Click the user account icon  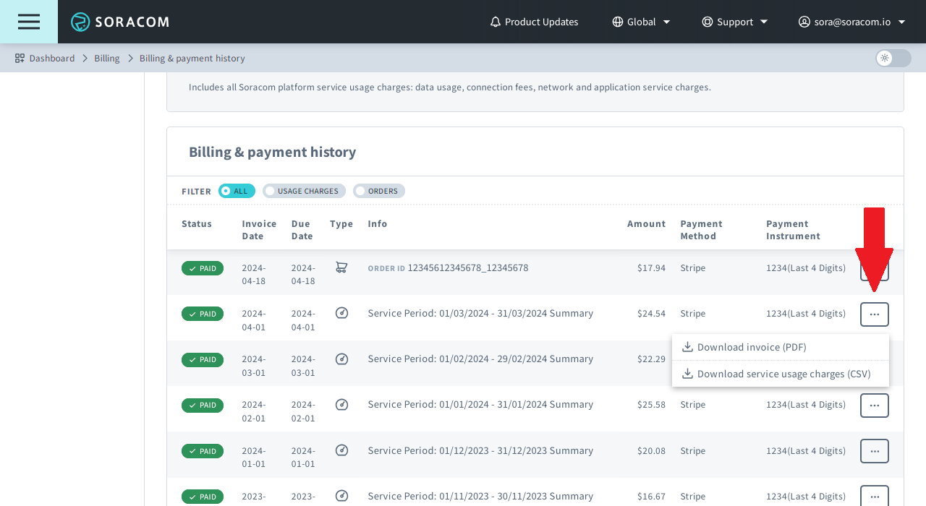804,22
